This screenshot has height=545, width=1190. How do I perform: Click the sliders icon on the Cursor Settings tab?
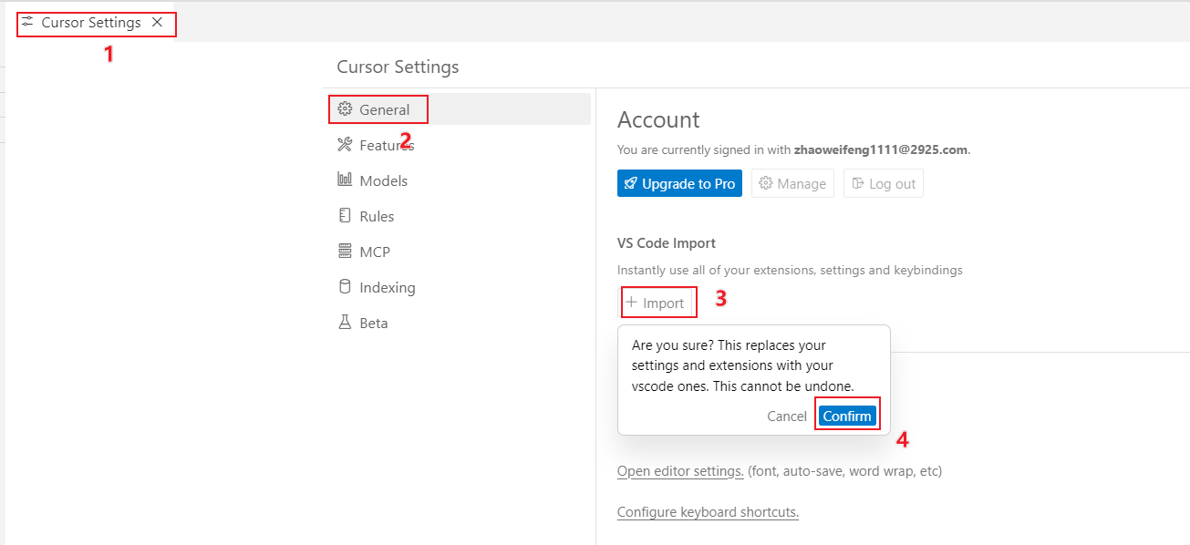[27, 22]
